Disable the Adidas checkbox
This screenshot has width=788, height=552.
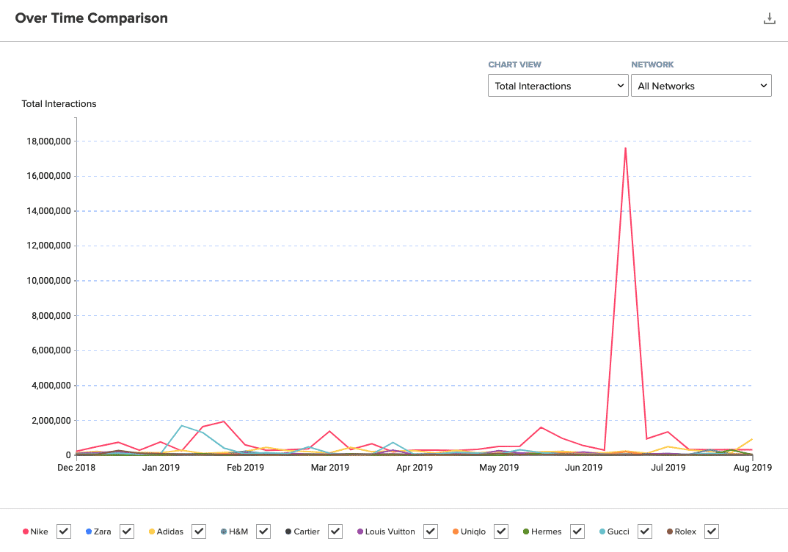point(199,531)
